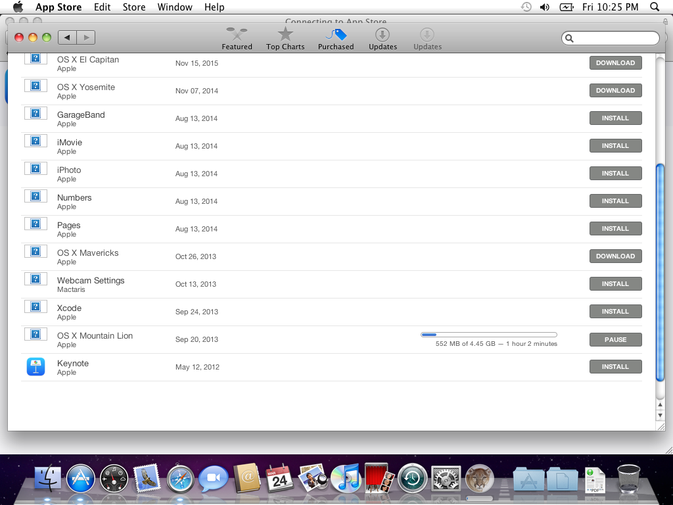673x505 pixels.
Task: Click the Numbers row's app icon
Action: (x=35, y=196)
